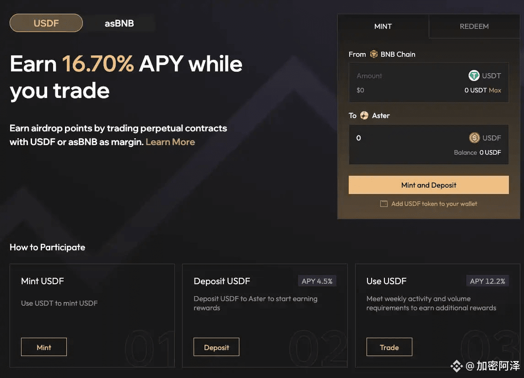Click the APY 12.2% badge
Viewport: 524px width, 378px height.
click(487, 281)
